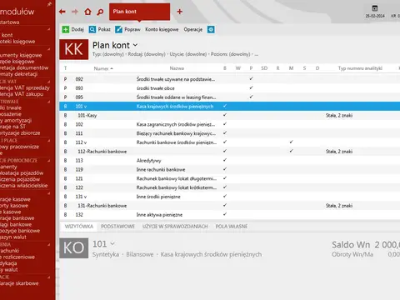Image resolution: width=400 pixels, height=300 pixels.
Task: Click the green Dodaj plus icon
Action: (66, 29)
